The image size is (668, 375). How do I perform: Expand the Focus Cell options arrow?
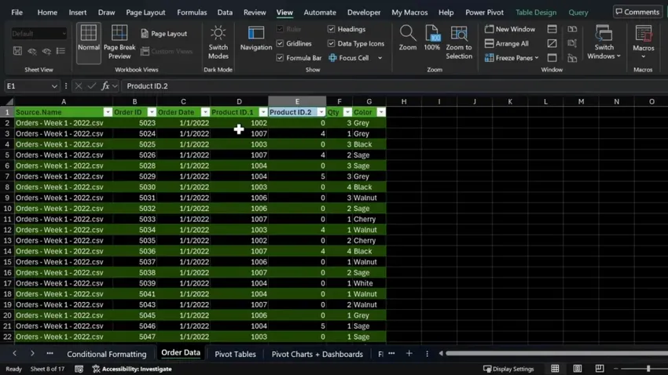(380, 58)
